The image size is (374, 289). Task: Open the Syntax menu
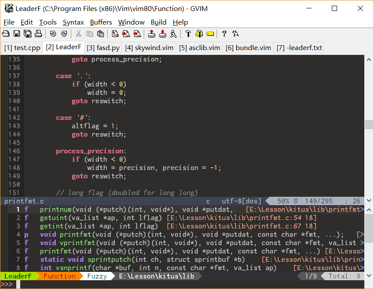coord(73,22)
